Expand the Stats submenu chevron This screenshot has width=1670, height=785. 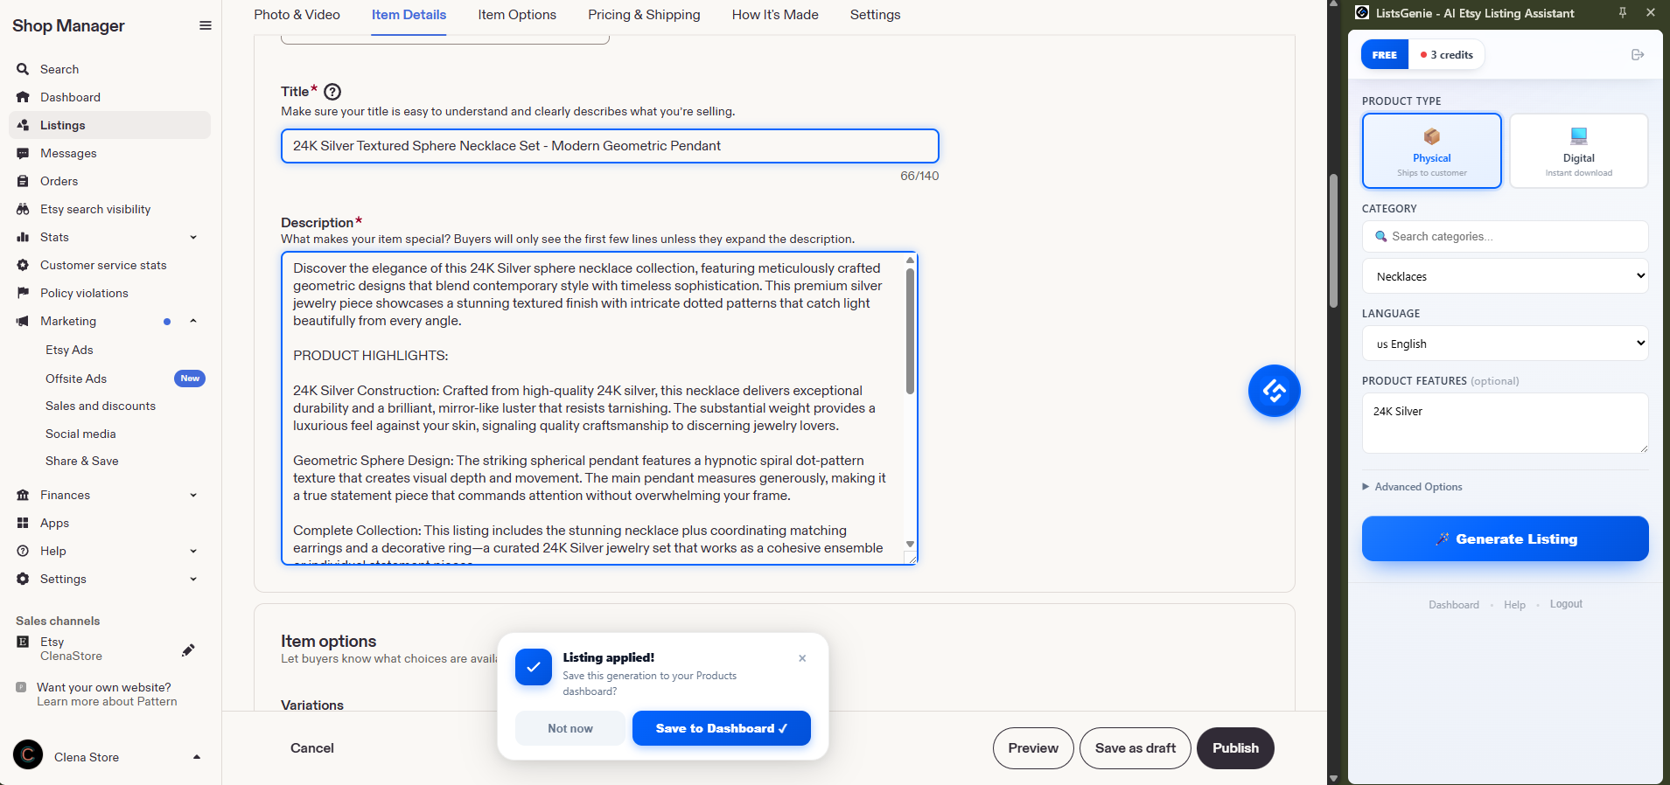[x=193, y=237]
